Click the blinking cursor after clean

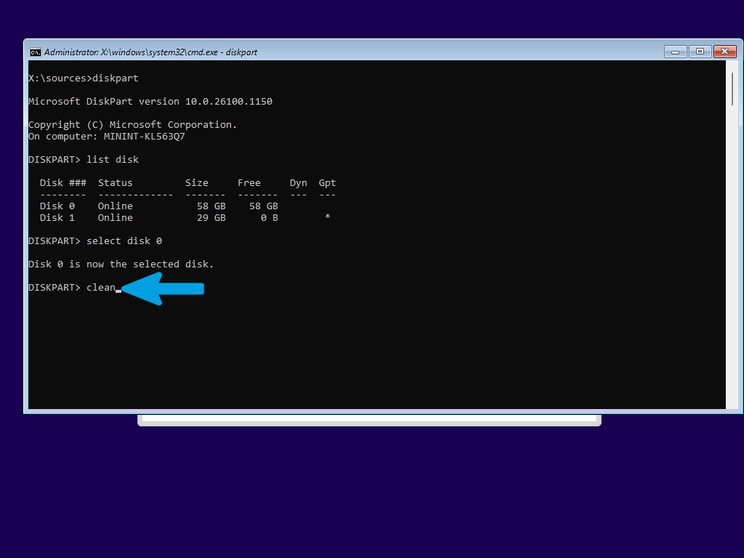tap(118, 291)
